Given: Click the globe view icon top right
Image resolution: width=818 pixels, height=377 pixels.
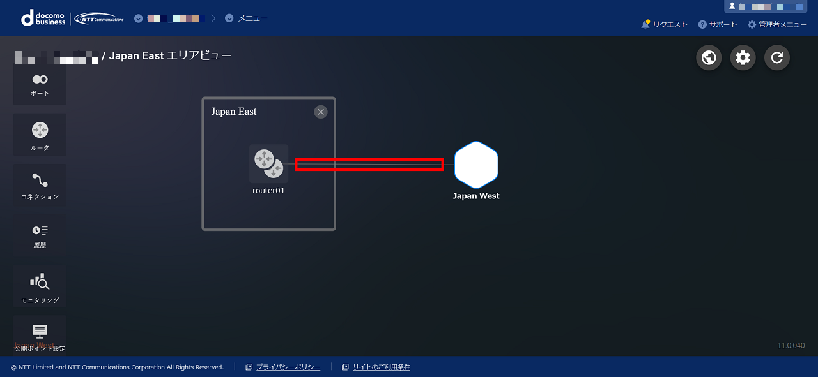Looking at the screenshot, I should [x=708, y=57].
